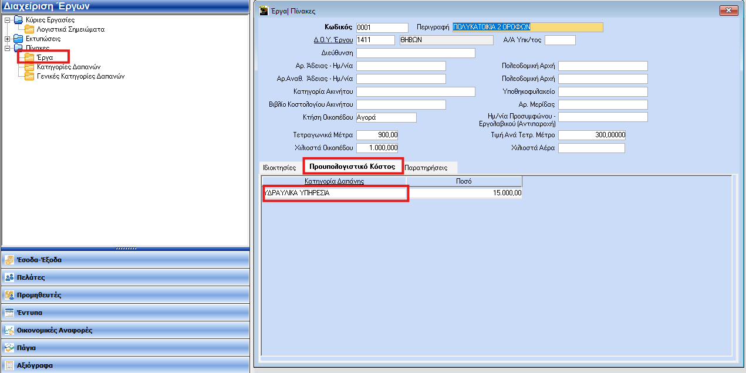The image size is (746, 373).
Task: Switch to the Ιδιοκτησίες tab
Action: tap(279, 167)
